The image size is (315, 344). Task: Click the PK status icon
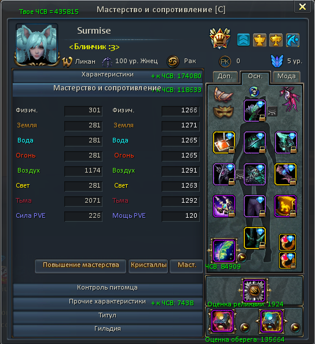[x=225, y=61]
